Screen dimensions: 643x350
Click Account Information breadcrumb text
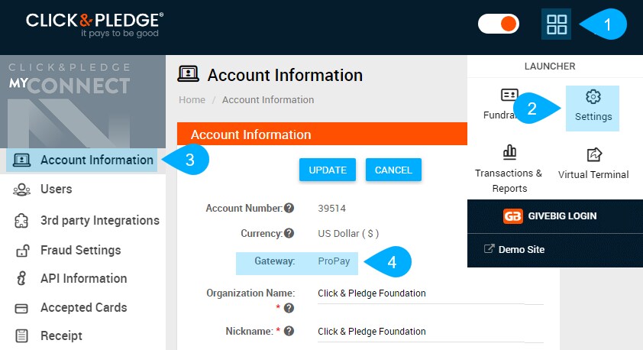click(268, 99)
